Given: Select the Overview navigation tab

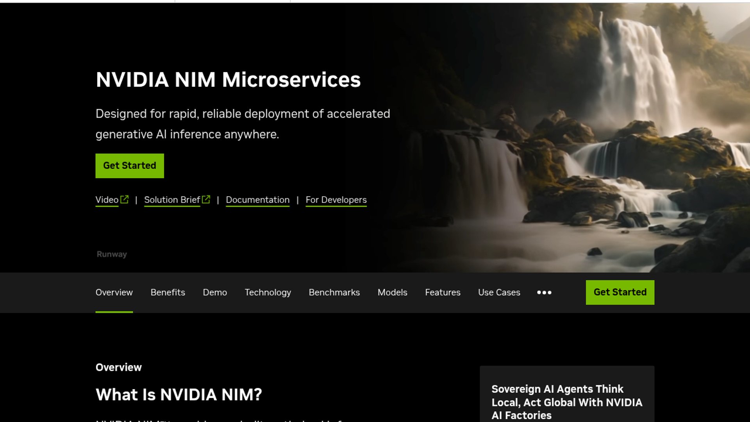Looking at the screenshot, I should (114, 292).
